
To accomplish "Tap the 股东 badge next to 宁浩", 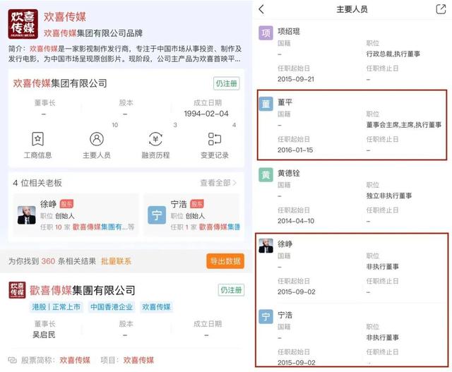I will point(197,204).
